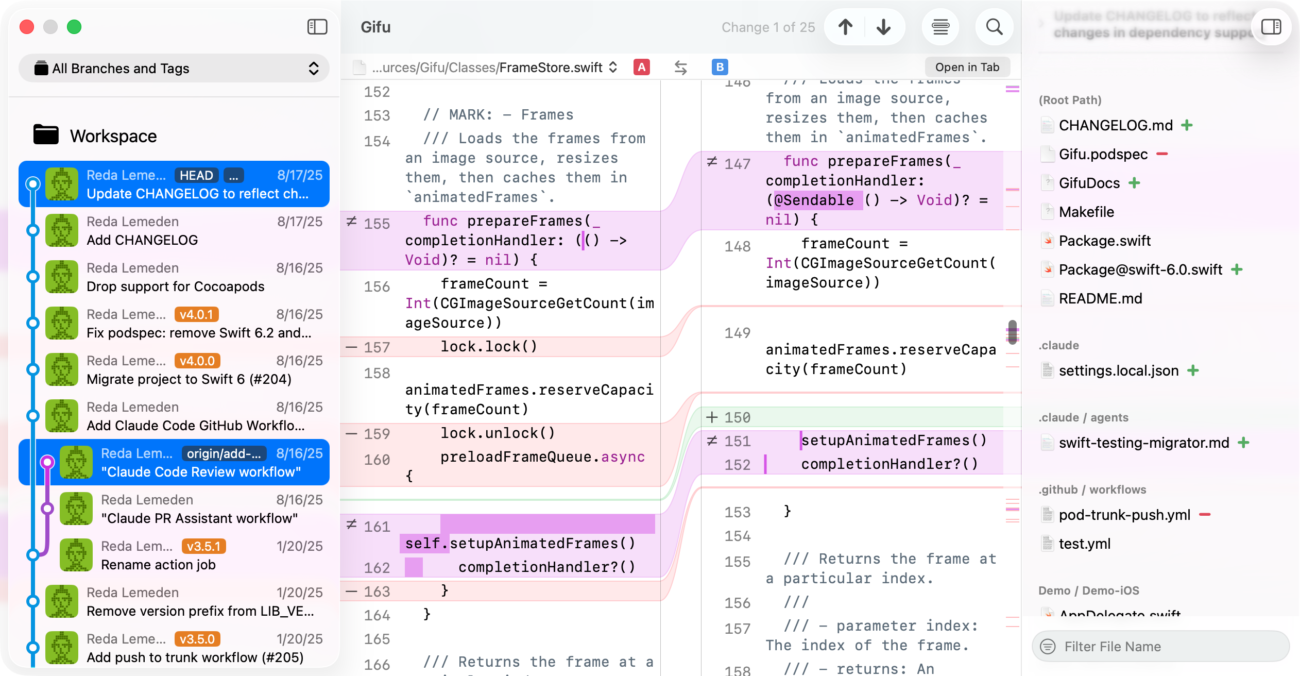Viewport: 1300px width, 676px height.
Task: Select revision B badge
Action: tap(720, 67)
